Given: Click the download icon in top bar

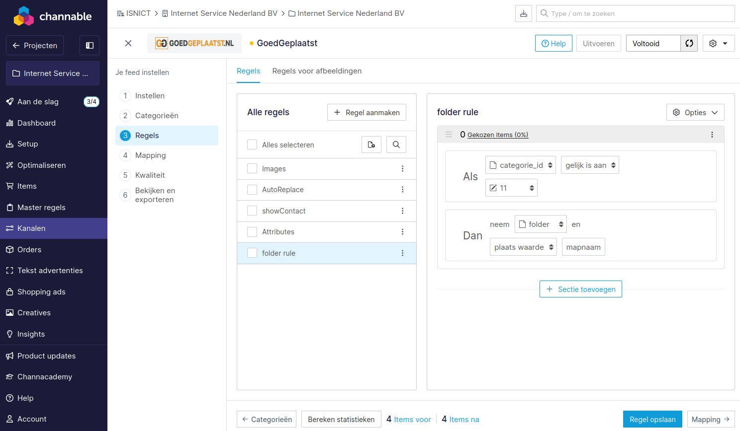Looking at the screenshot, I should point(524,13).
